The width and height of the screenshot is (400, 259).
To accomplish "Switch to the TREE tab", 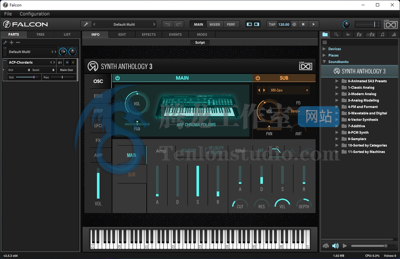I will [x=40, y=34].
